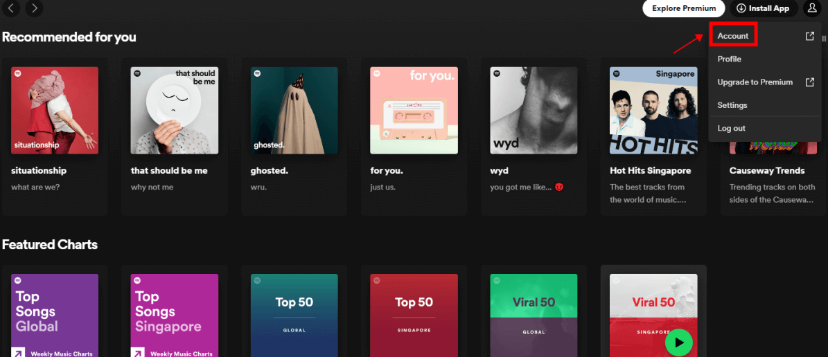Choose Upgrade to Premium menu entry

coord(755,82)
